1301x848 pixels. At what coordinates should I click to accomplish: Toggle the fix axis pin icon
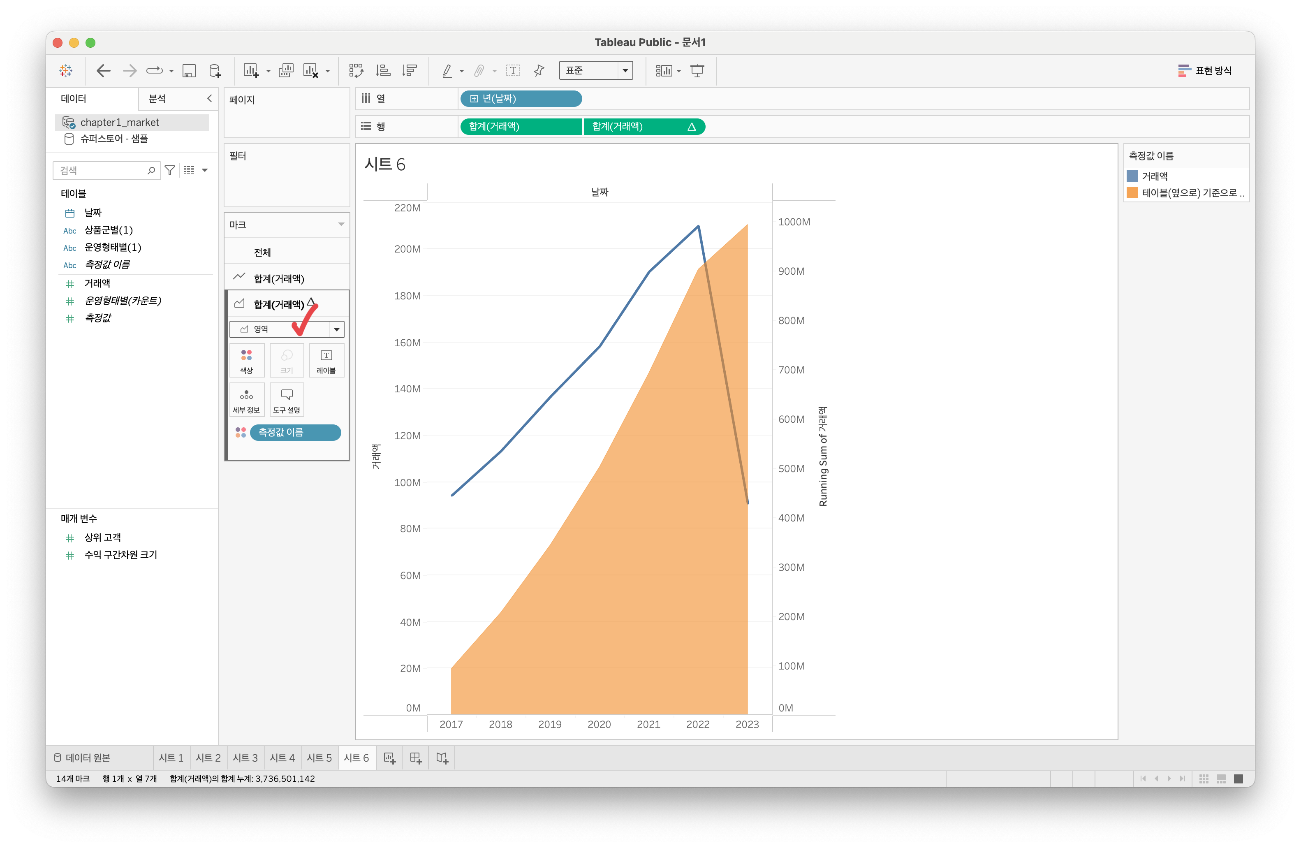click(x=539, y=71)
